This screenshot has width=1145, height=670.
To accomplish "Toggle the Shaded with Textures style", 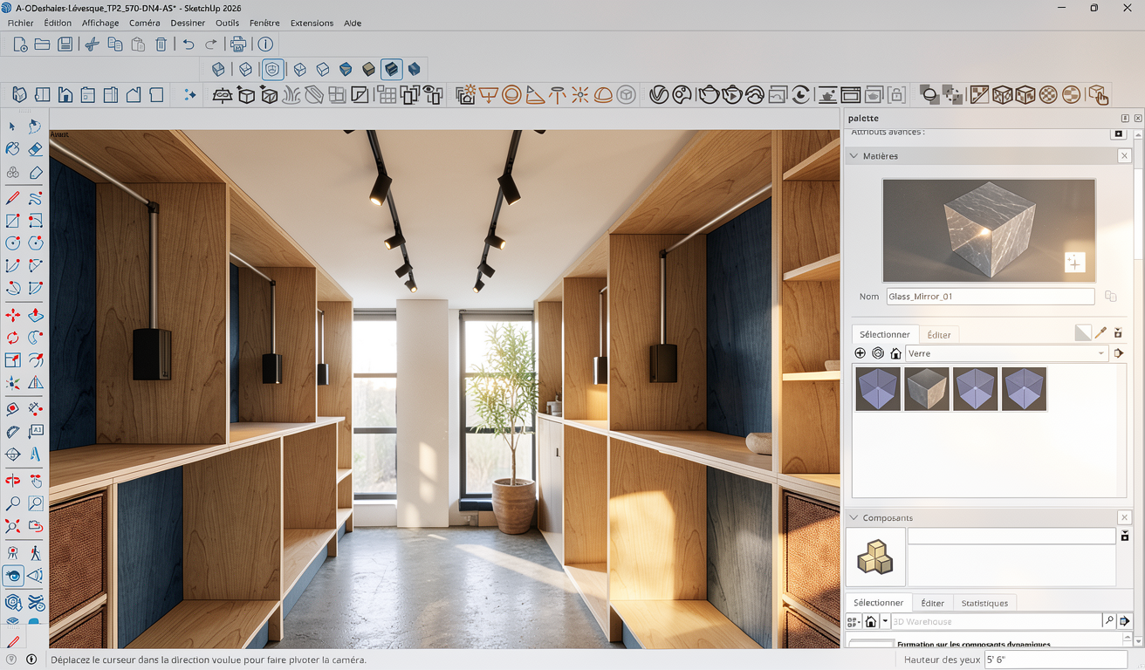I will 368,69.
